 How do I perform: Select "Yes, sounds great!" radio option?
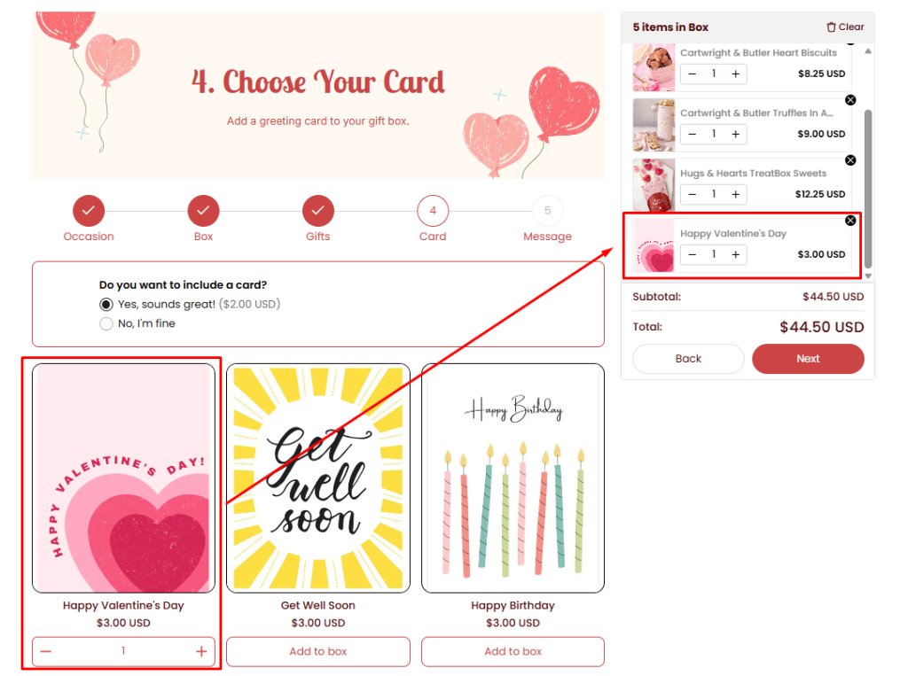(x=106, y=305)
